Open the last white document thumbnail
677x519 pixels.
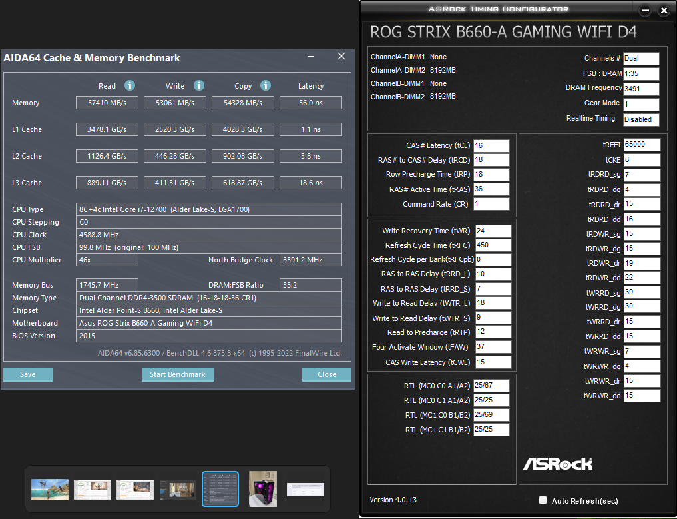pyautogui.click(x=306, y=490)
